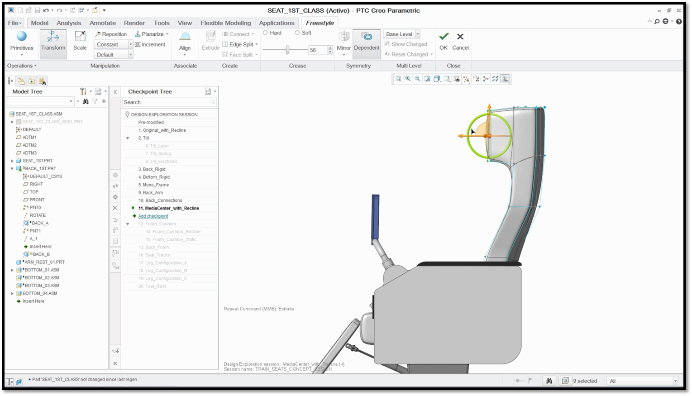
Task: Collapse Checkpoint Tree with double-chevron
Action: coord(115,91)
